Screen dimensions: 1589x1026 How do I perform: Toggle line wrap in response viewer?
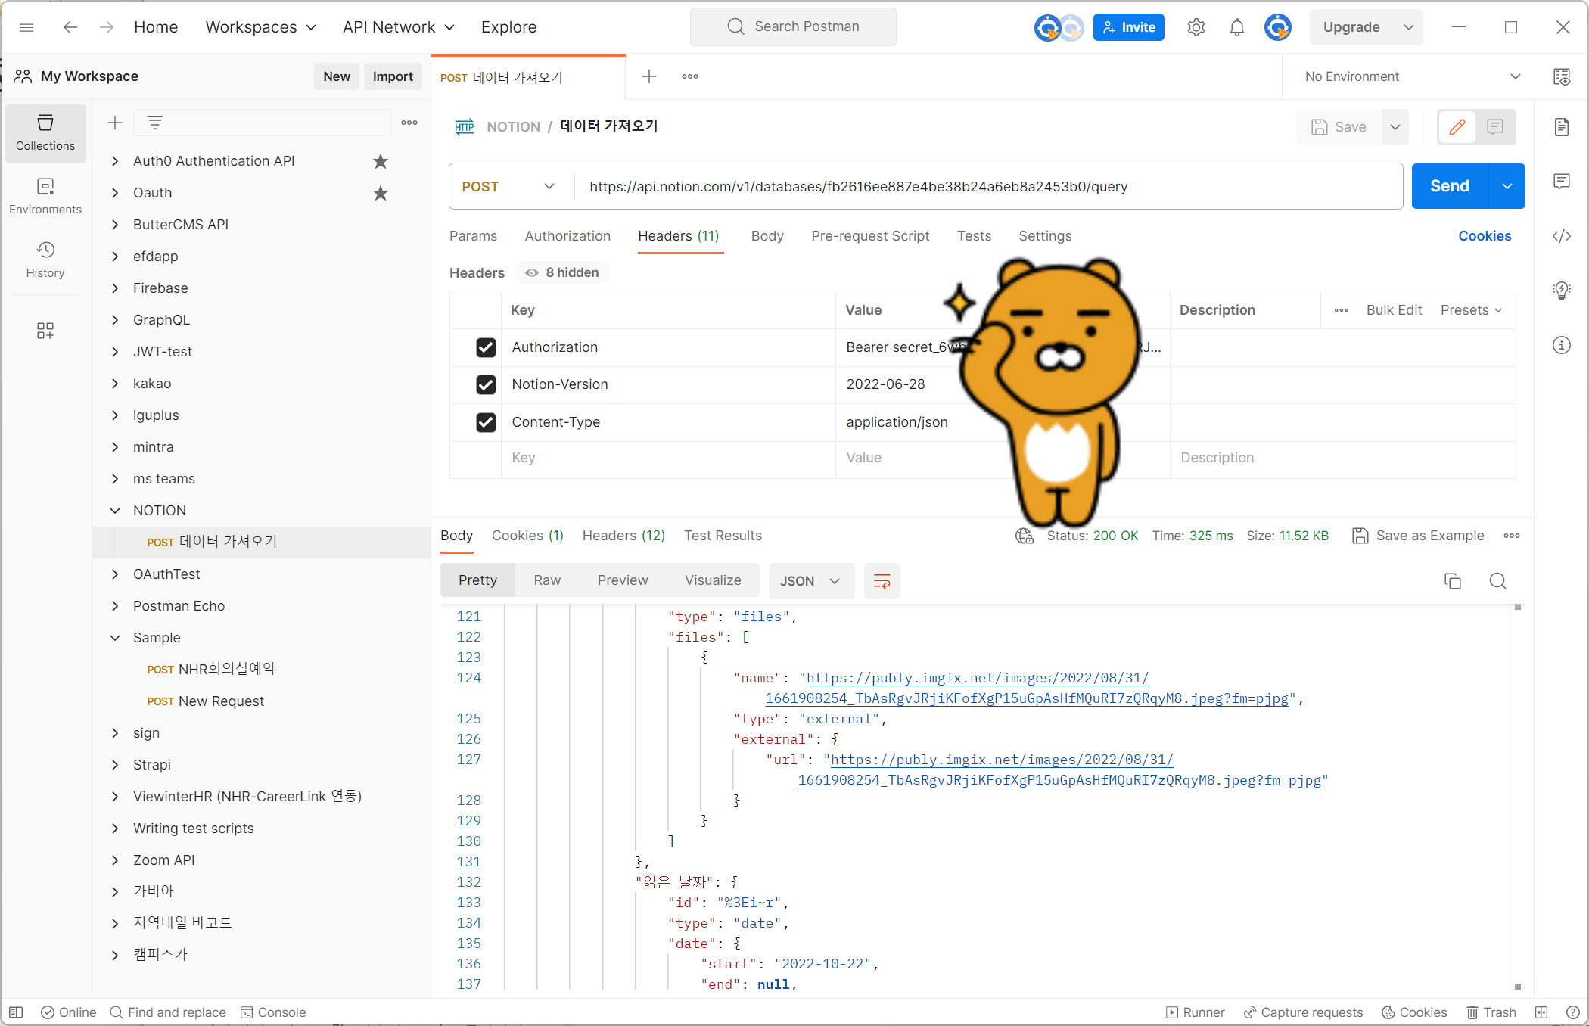pos(882,581)
